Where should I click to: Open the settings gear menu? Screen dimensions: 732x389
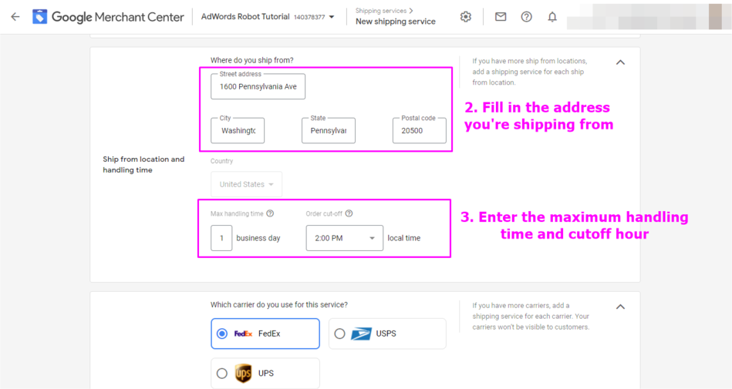tap(466, 16)
